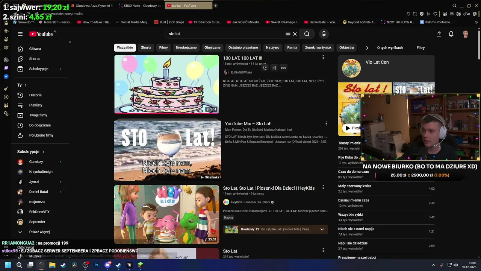481x271 pixels.
Task: Show more filter chips with right arrow
Action: pos(367,48)
